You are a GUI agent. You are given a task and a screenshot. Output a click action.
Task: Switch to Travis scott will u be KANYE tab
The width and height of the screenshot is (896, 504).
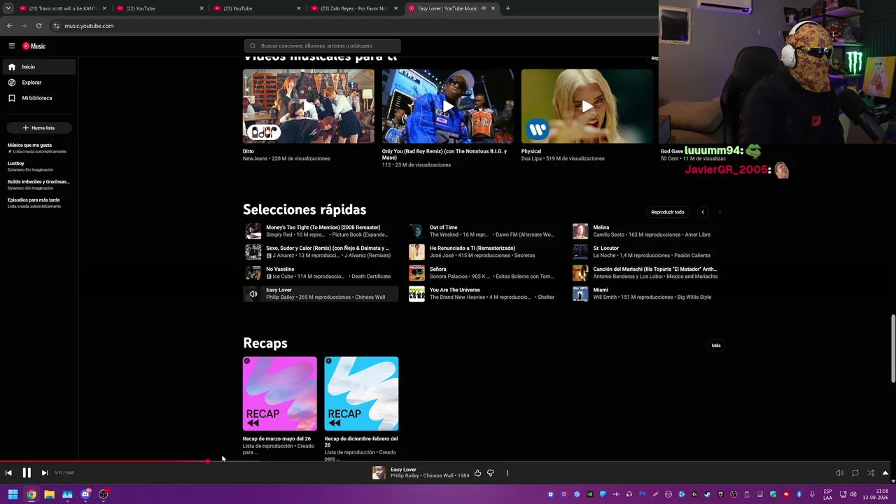[63, 8]
